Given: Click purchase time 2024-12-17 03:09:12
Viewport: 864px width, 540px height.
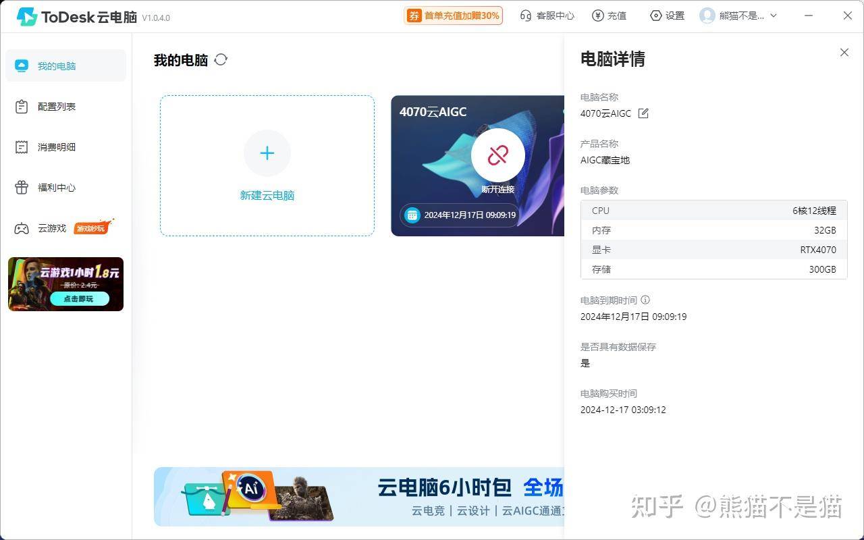Looking at the screenshot, I should coord(623,410).
